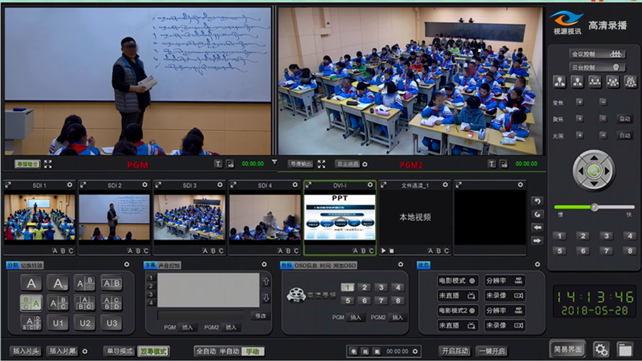Click the PGM fullscreen expand icon
Image resolution: width=642 pixels, height=361 pixels.
pyautogui.click(x=48, y=164)
